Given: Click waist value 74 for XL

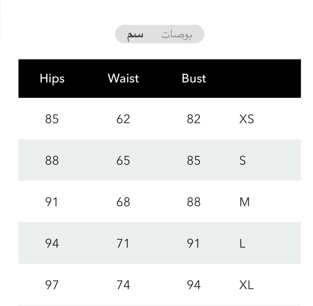Looking at the screenshot, I should click(x=123, y=285).
